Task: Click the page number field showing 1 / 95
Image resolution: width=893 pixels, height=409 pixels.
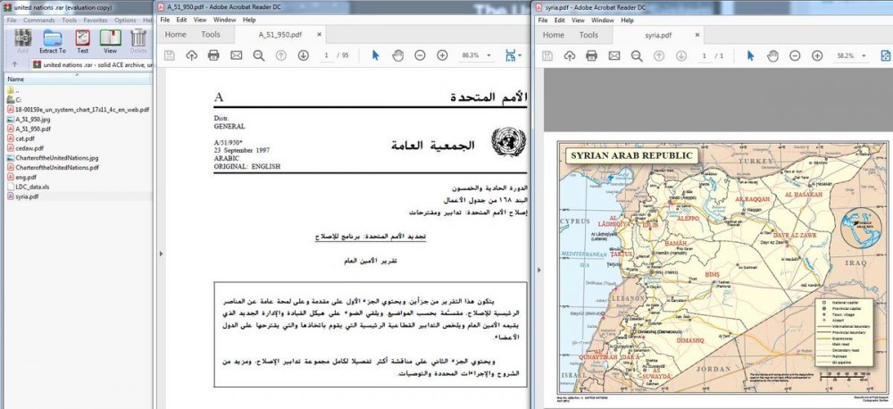Action: tap(328, 55)
